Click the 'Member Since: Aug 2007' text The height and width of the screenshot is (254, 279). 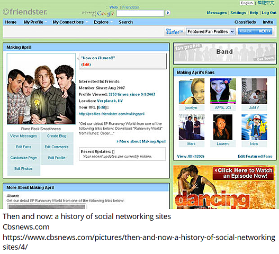(102, 88)
